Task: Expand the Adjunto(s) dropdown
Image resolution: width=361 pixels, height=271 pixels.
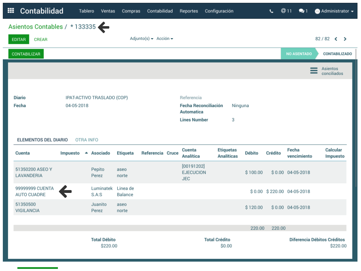Action: pyautogui.click(x=142, y=39)
